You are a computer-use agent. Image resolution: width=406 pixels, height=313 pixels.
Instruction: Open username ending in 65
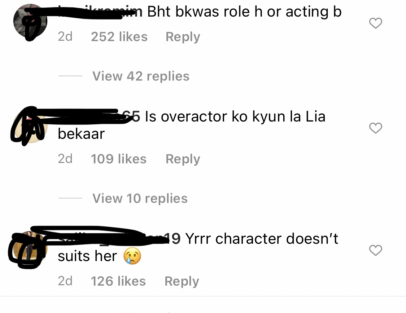99,116
